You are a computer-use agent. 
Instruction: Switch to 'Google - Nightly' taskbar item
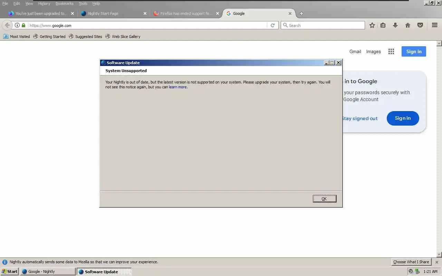point(48,272)
